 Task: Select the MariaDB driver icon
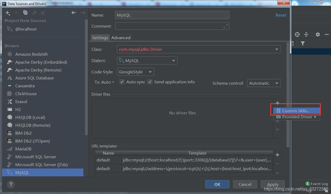pyautogui.click(x=10, y=149)
